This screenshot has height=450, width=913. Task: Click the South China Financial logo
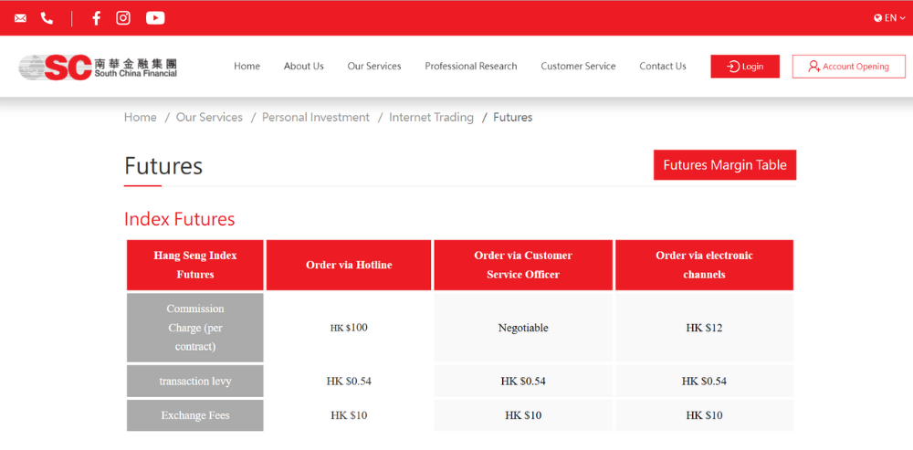pos(98,67)
